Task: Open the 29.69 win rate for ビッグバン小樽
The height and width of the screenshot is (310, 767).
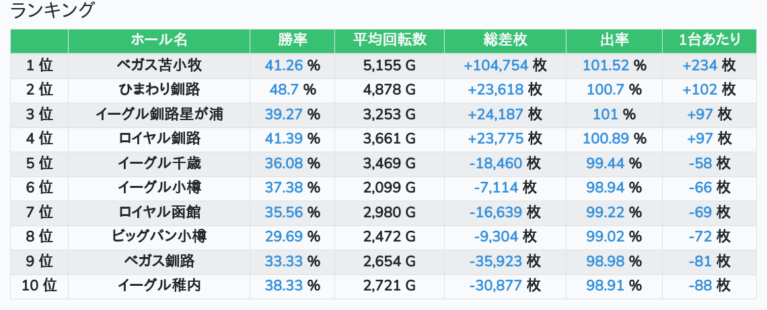Action: pyautogui.click(x=284, y=237)
